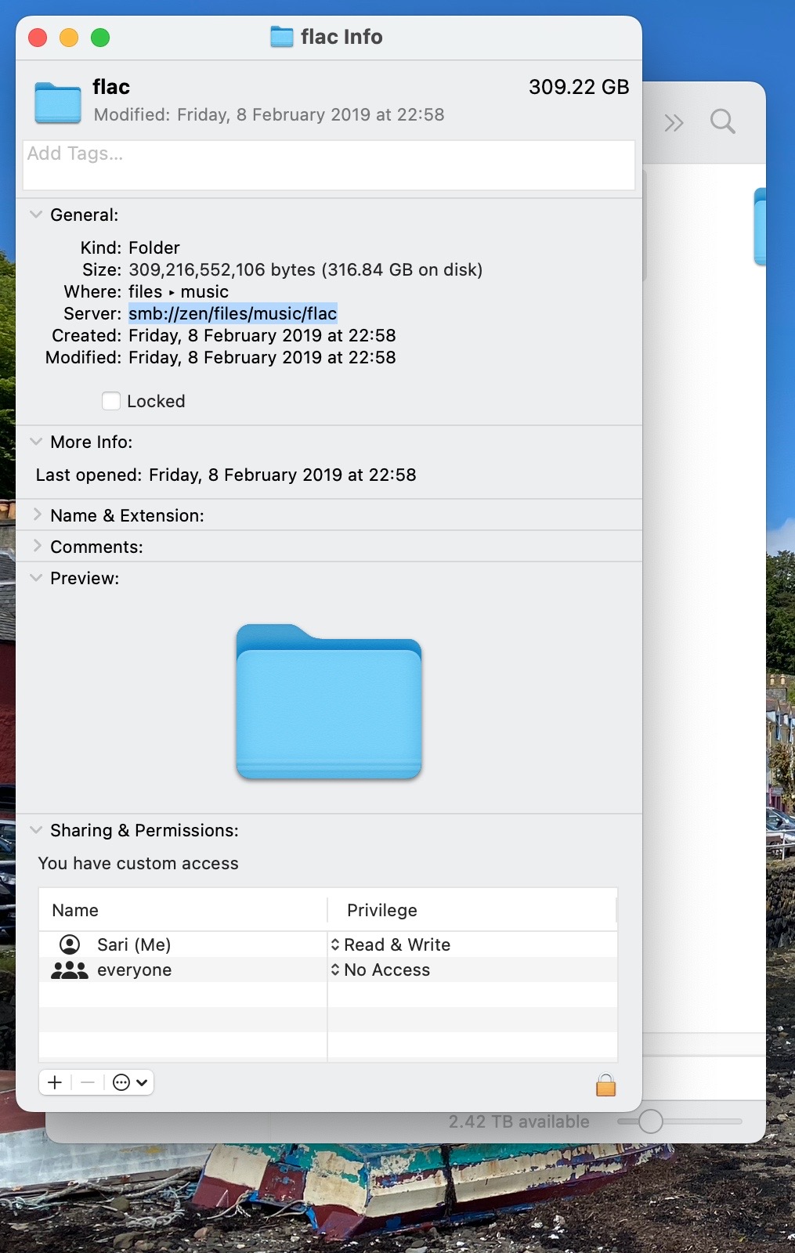Click the search magnifier in Finder window
The width and height of the screenshot is (795, 1253).
tap(722, 122)
